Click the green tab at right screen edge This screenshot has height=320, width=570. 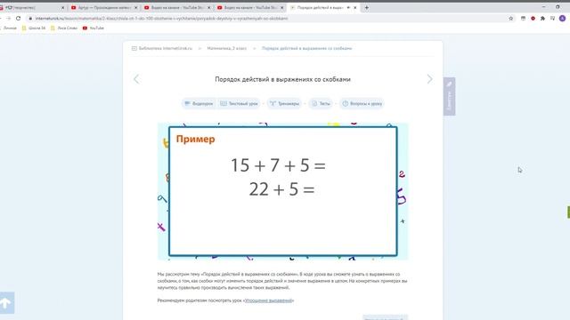coord(568,212)
